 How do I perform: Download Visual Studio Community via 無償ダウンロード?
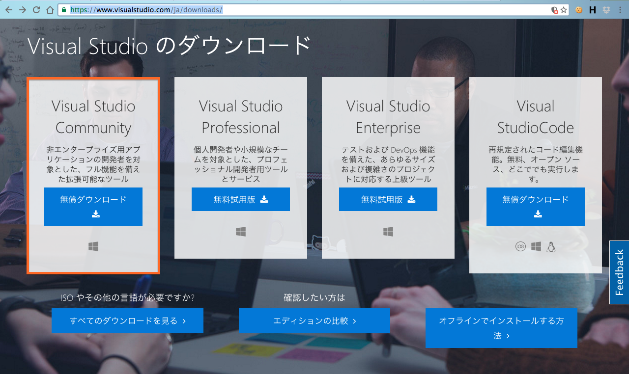tap(93, 207)
